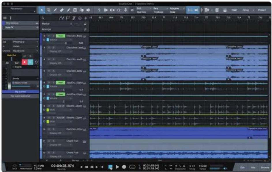Select the Split tool
The height and width of the screenshot is (172, 272).
click(x=55, y=10)
